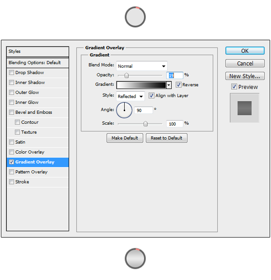Open the Blend Mode dropdown
Screen dimensions: 271x280
coord(142,66)
